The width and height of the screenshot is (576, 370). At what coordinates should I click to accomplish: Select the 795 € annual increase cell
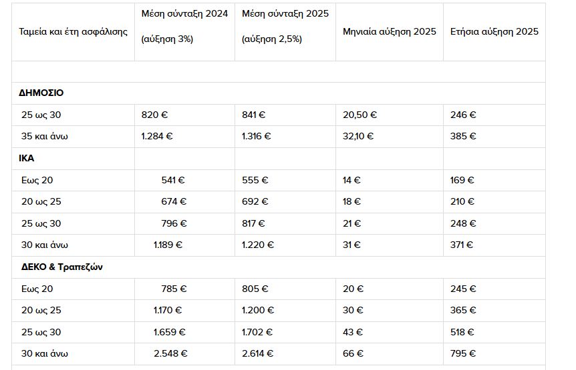(494, 353)
